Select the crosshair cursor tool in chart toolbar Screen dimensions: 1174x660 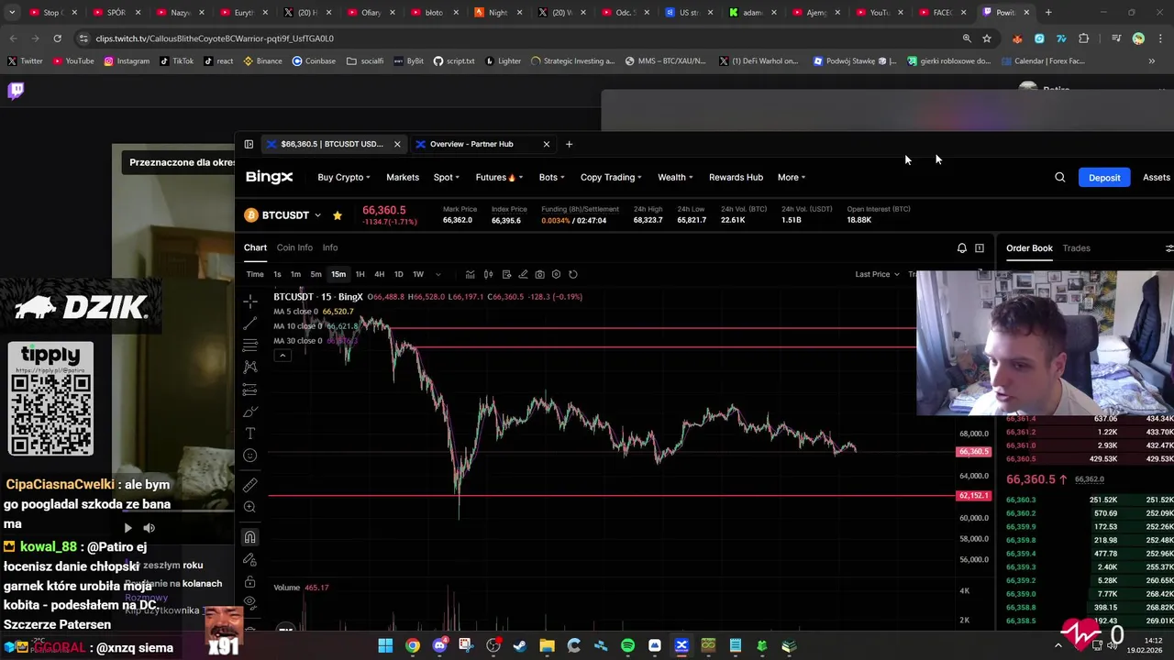(249, 302)
